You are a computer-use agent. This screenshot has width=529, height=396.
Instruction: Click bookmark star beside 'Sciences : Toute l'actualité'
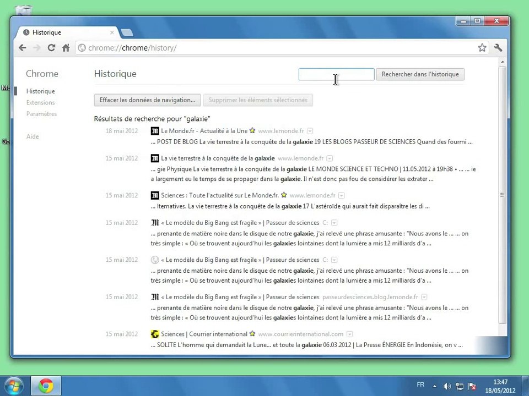(x=284, y=195)
